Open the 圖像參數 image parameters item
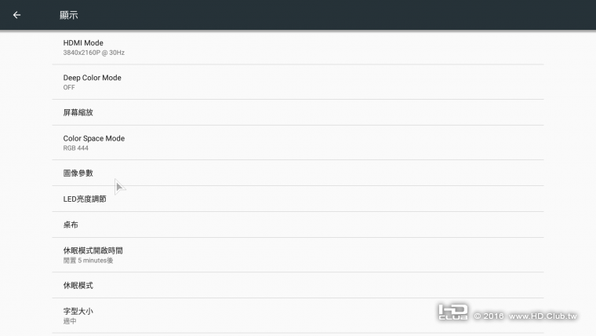Screen dimensions: 596x336 (78, 173)
